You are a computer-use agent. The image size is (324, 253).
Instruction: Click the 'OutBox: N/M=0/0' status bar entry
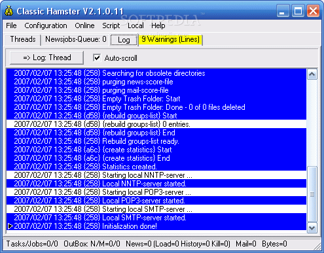[x=92, y=244]
